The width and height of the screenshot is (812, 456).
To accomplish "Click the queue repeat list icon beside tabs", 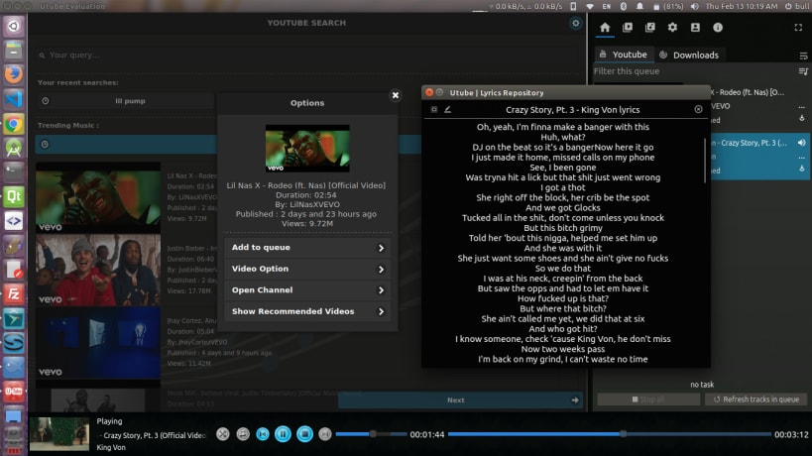I will pyautogui.click(x=803, y=56).
